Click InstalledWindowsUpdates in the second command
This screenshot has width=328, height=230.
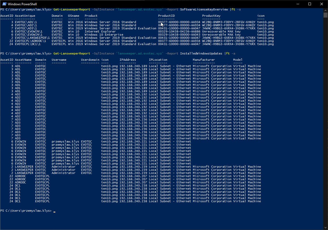coord(201,53)
